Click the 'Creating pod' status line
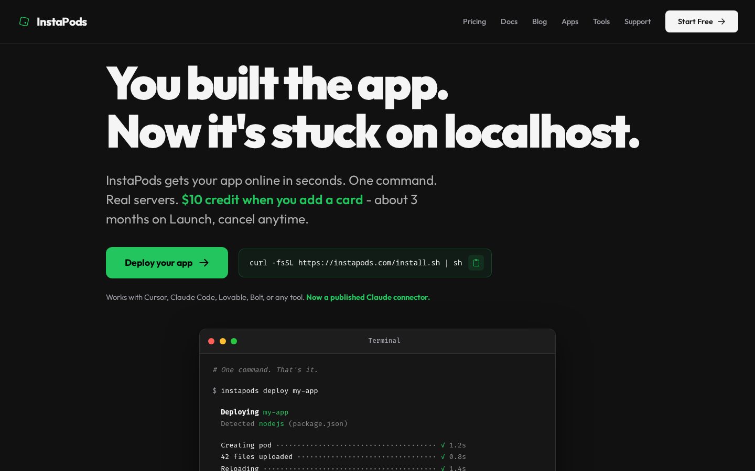This screenshot has width=755, height=471. pyautogui.click(x=343, y=445)
